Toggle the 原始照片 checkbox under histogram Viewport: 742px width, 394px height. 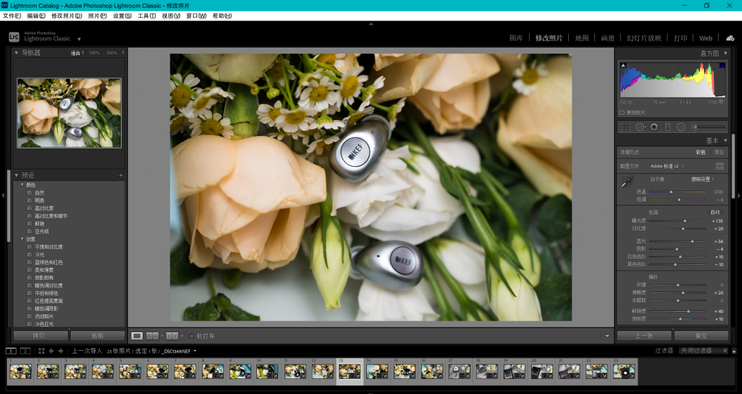point(622,113)
